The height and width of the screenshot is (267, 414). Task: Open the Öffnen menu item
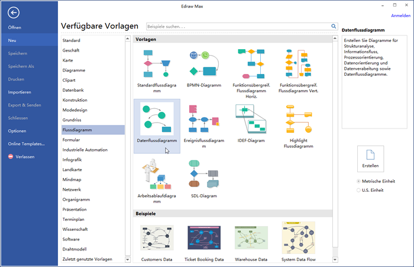point(15,27)
